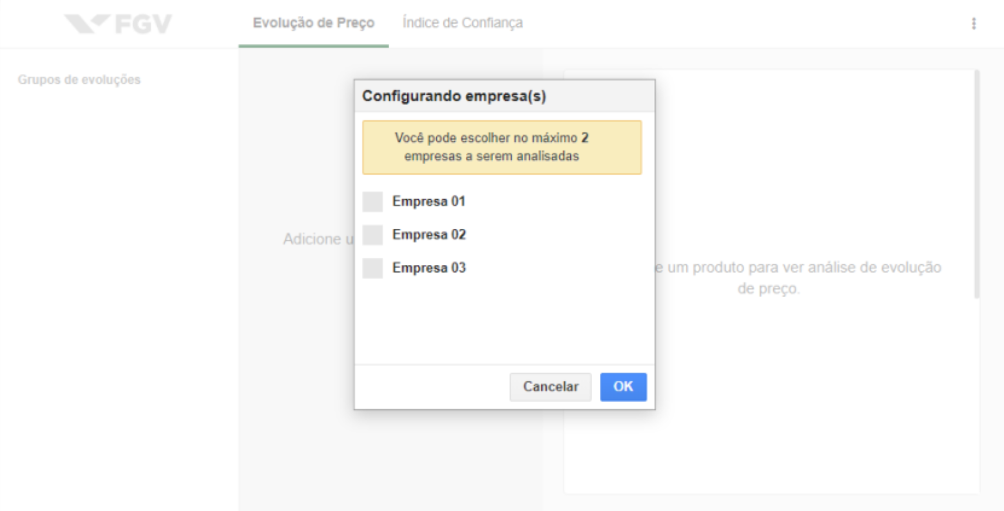Dismiss the dialog with Cancelar
Screen dimensions: 1004x511
coord(550,387)
